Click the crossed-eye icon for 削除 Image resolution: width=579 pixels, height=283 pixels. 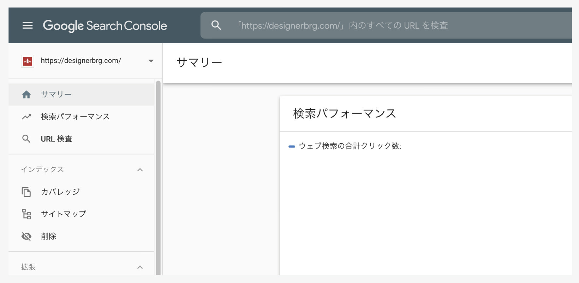[26, 236]
